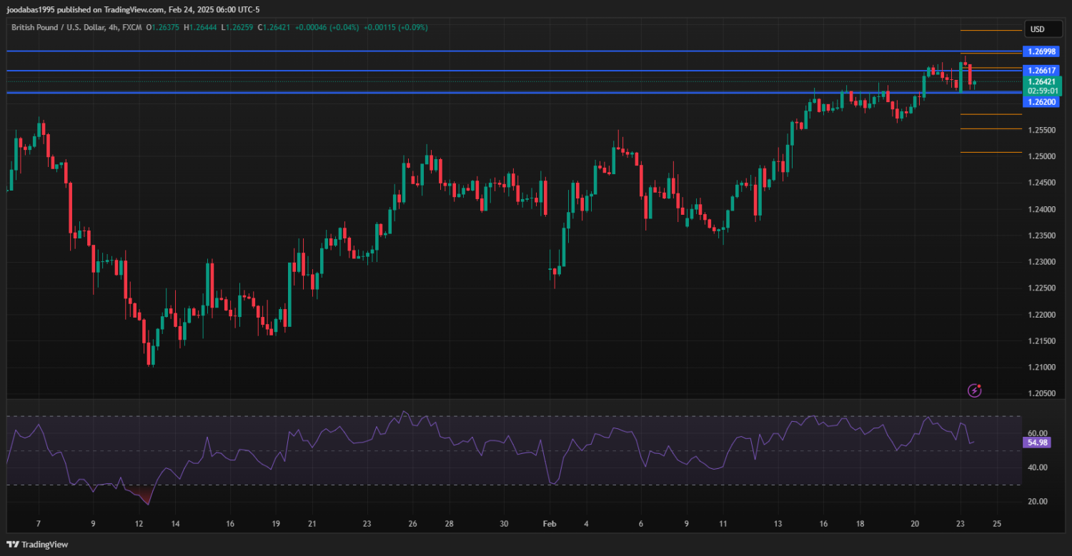Image resolution: width=1072 pixels, height=556 pixels.
Task: Click the 1.23500 price axis label
Action: pos(1041,236)
